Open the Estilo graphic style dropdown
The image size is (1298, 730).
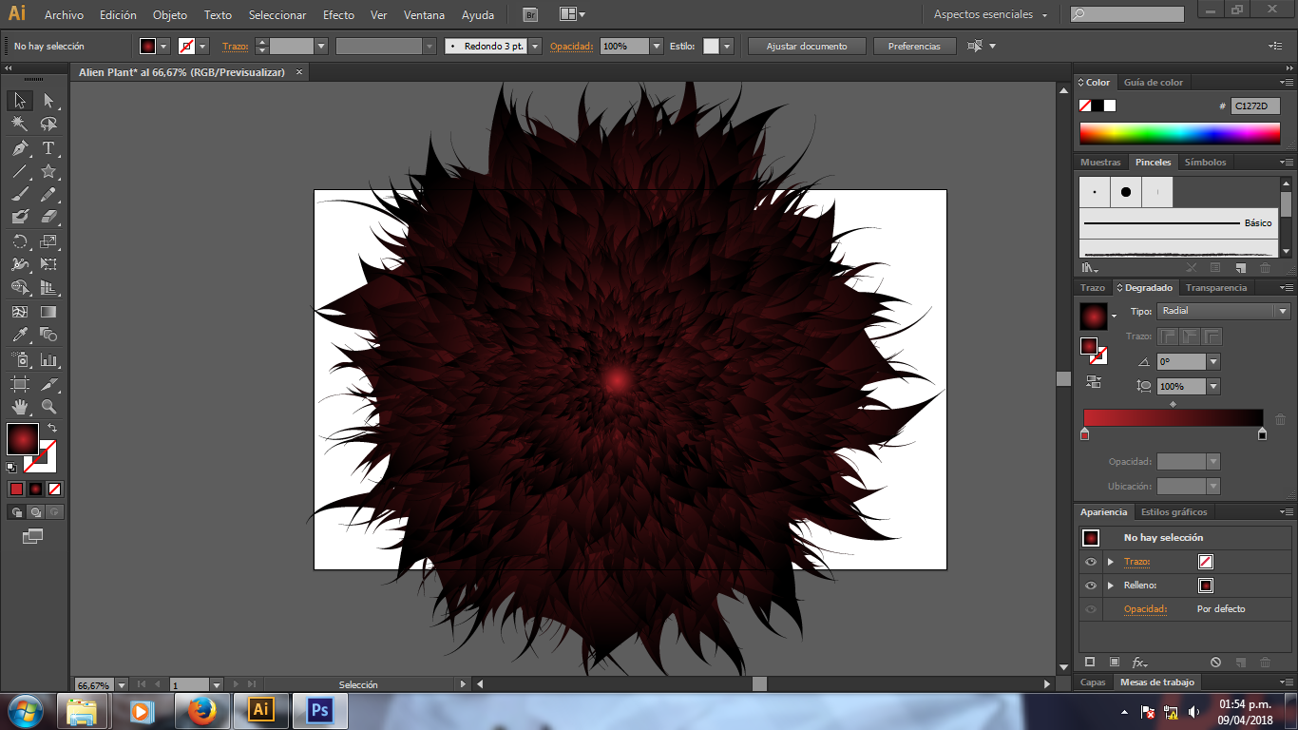click(727, 46)
